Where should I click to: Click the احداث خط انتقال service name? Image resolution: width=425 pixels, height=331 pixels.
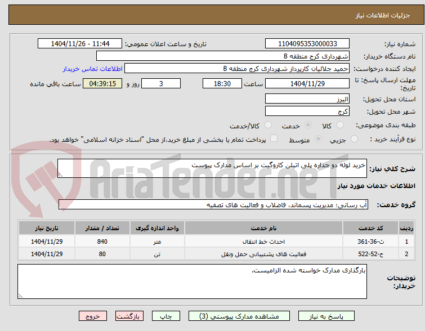pos(263,241)
